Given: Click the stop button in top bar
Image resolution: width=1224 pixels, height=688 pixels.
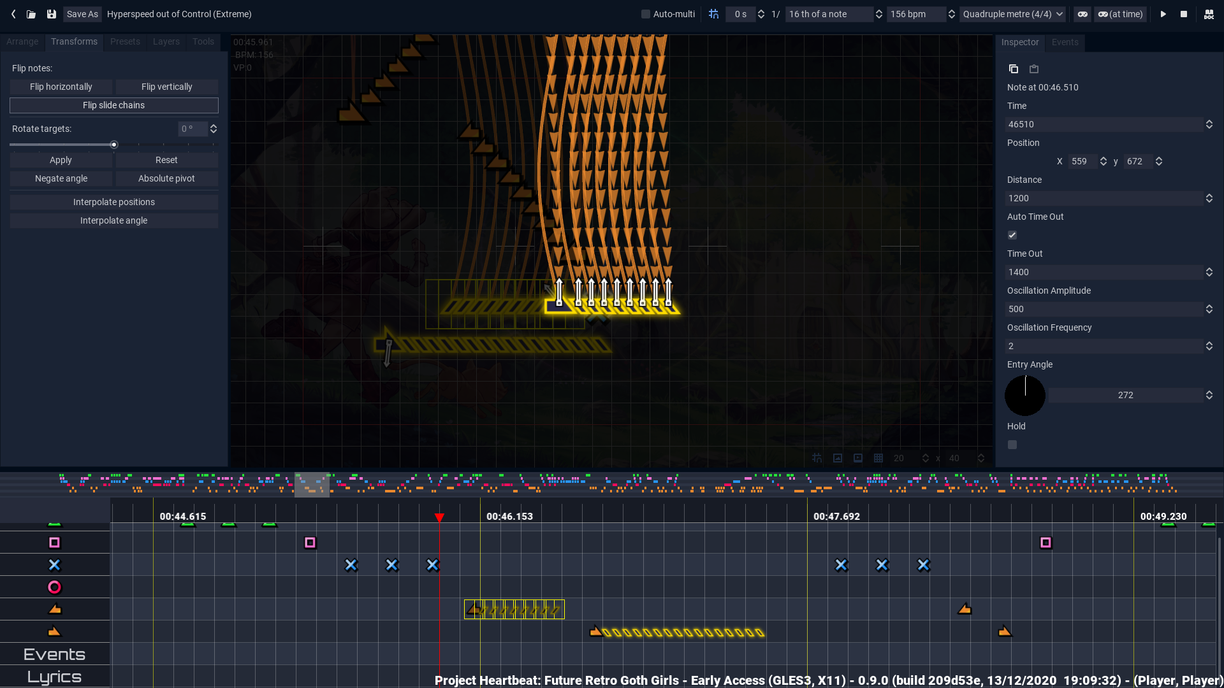Looking at the screenshot, I should (1184, 14).
